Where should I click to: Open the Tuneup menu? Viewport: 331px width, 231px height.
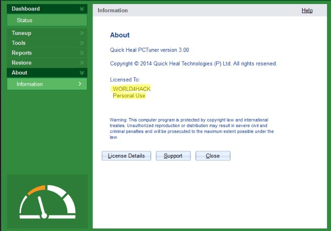22,33
